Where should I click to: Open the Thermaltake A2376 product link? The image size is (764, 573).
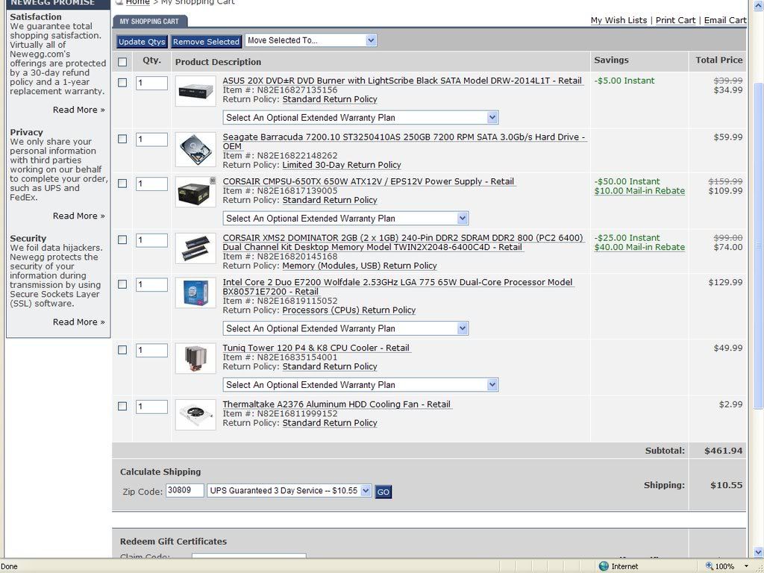[336, 404]
